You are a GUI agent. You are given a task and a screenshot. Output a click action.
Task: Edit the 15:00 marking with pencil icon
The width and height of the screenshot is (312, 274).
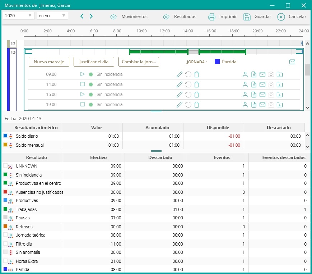(x=179, y=95)
